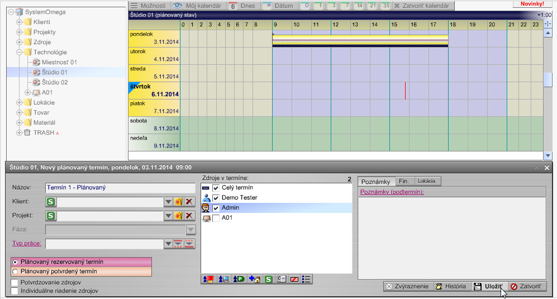Click the História button
Image resolution: width=557 pixels, height=299 pixels.
pos(450,286)
